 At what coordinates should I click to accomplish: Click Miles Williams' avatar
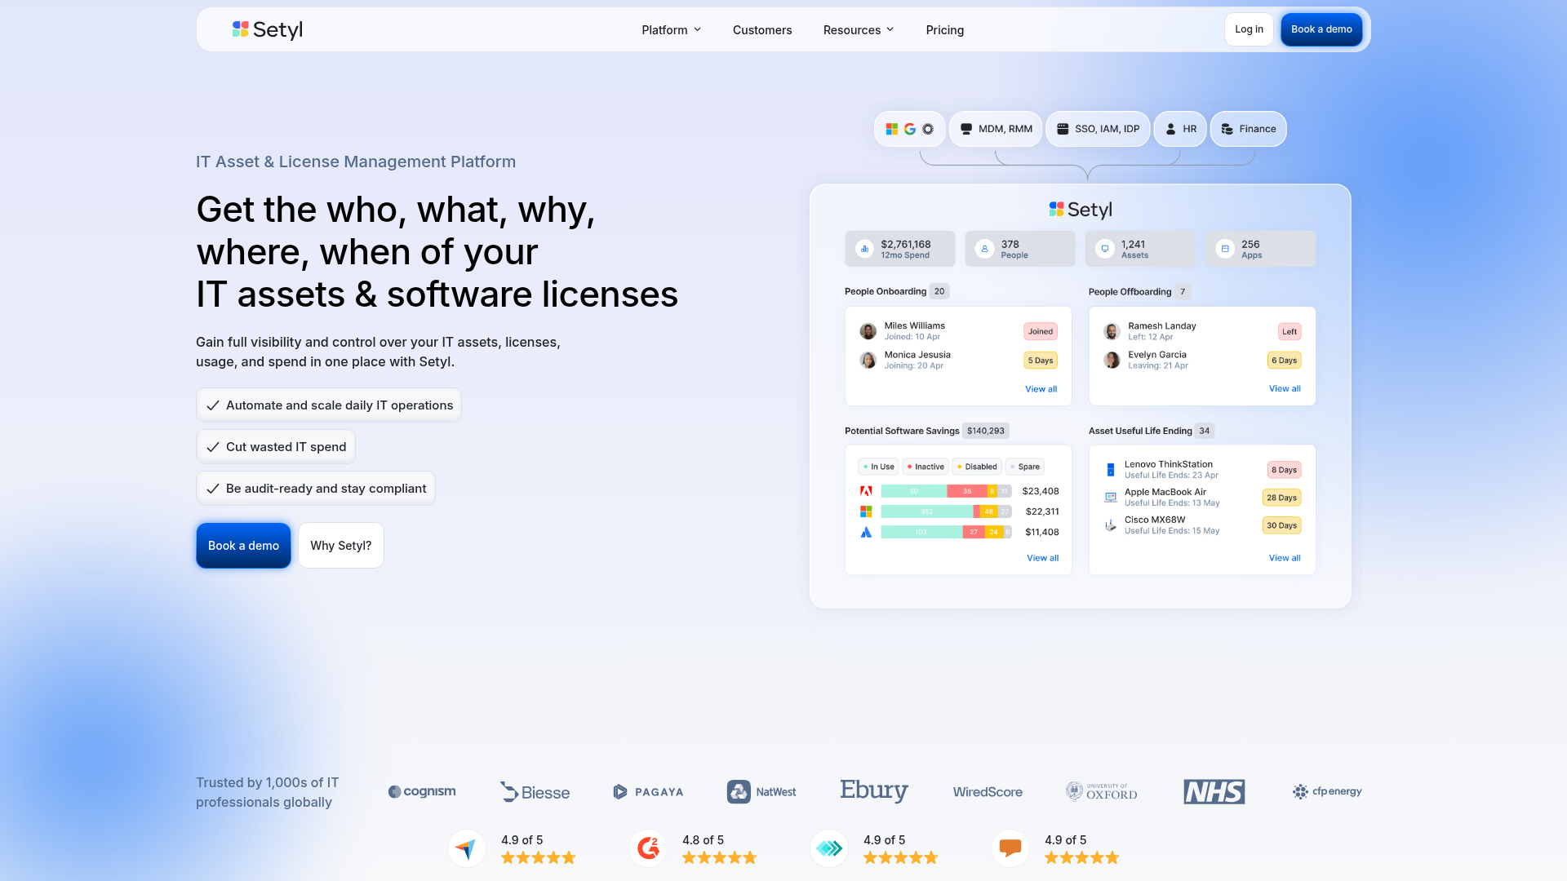point(868,331)
